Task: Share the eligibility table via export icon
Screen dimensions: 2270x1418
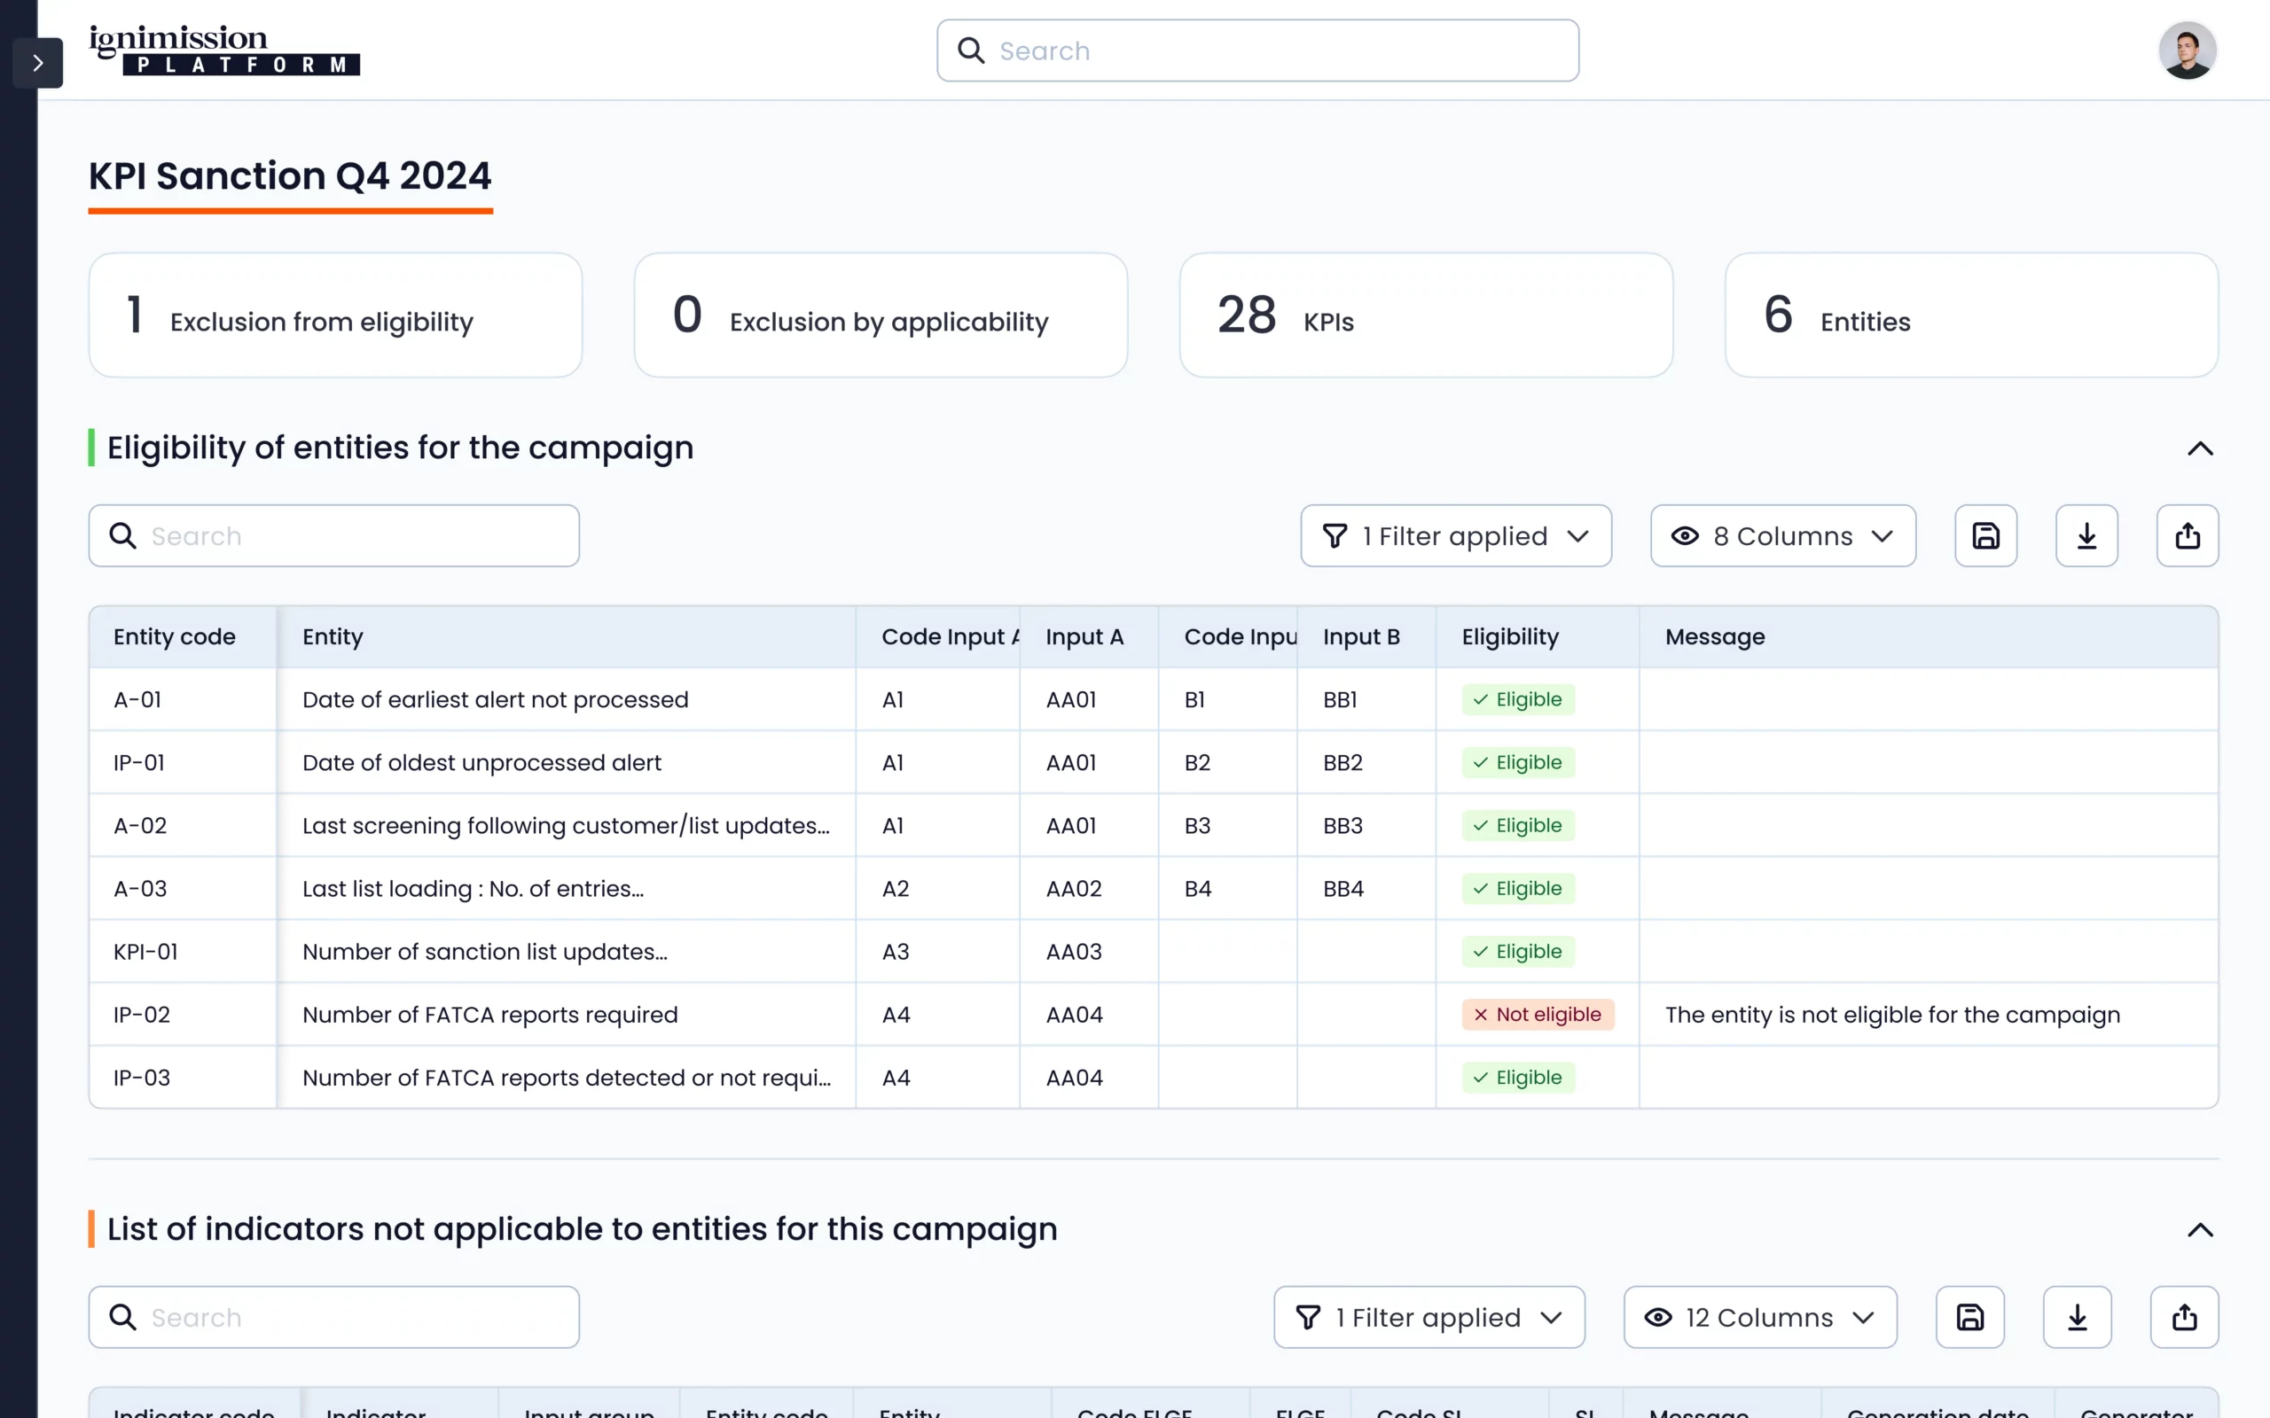Action: pyautogui.click(x=2187, y=535)
